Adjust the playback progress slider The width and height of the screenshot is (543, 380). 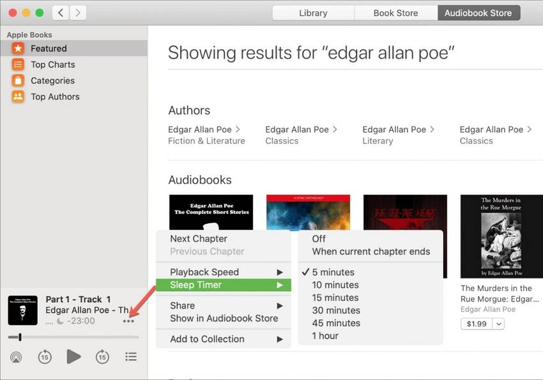click(x=73, y=337)
